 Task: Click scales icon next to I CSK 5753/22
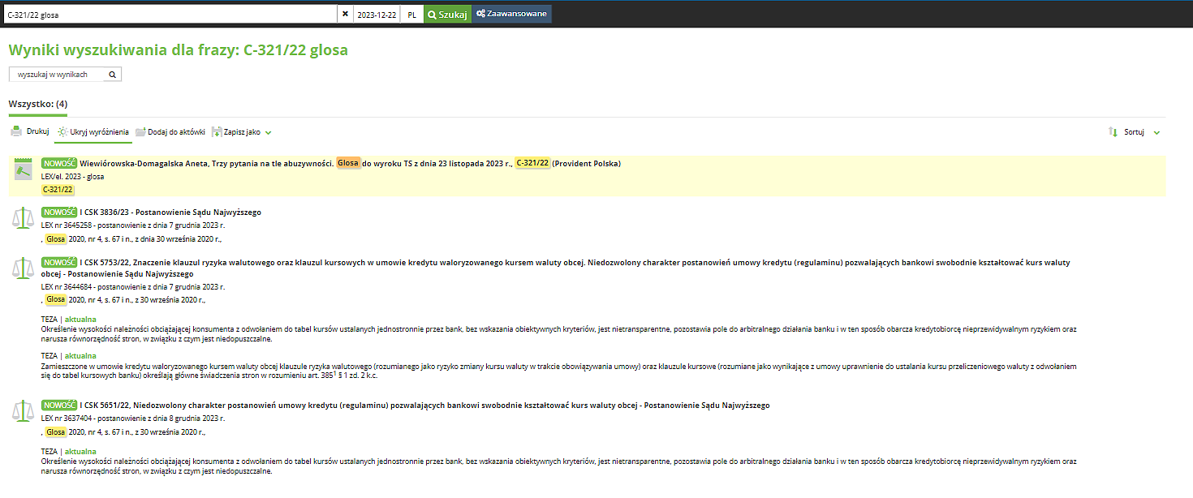click(x=23, y=268)
